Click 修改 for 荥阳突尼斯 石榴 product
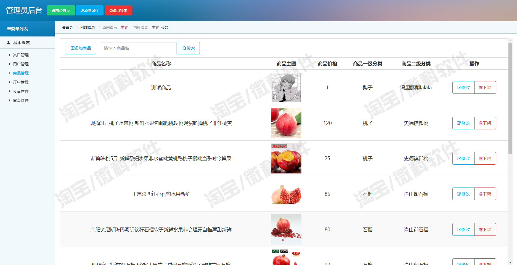 [463, 229]
